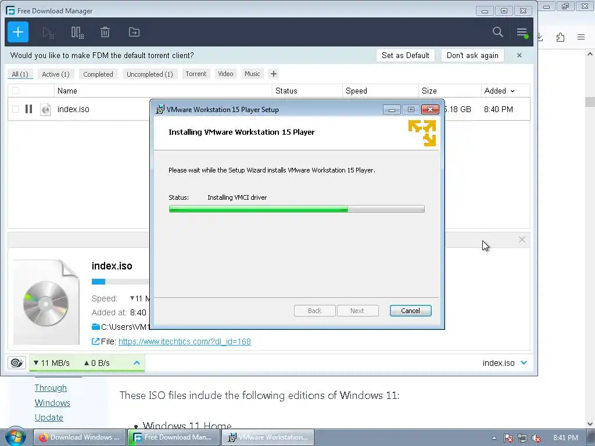Open the Windows Start orb
The width and height of the screenshot is (595, 446).
(x=15, y=437)
